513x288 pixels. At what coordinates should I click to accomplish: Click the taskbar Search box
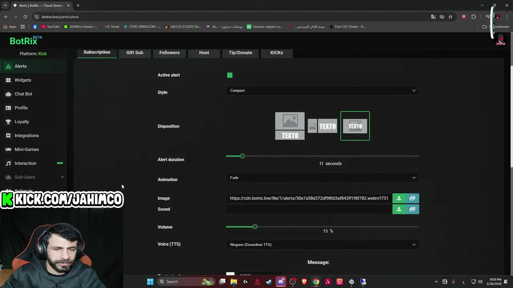[186, 282]
